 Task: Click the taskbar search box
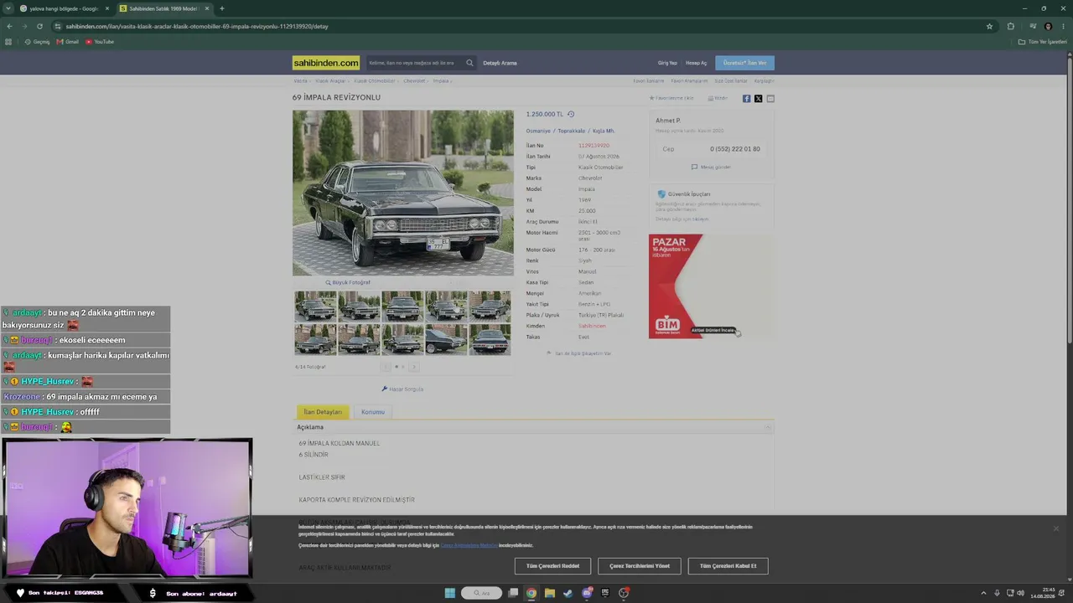click(481, 593)
